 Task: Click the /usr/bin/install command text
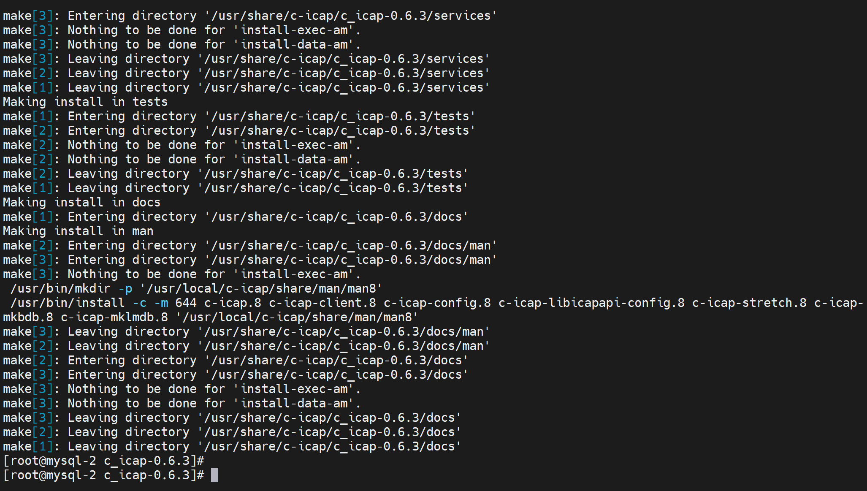point(67,303)
